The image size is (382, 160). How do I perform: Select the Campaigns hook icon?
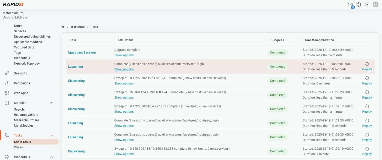7,83
